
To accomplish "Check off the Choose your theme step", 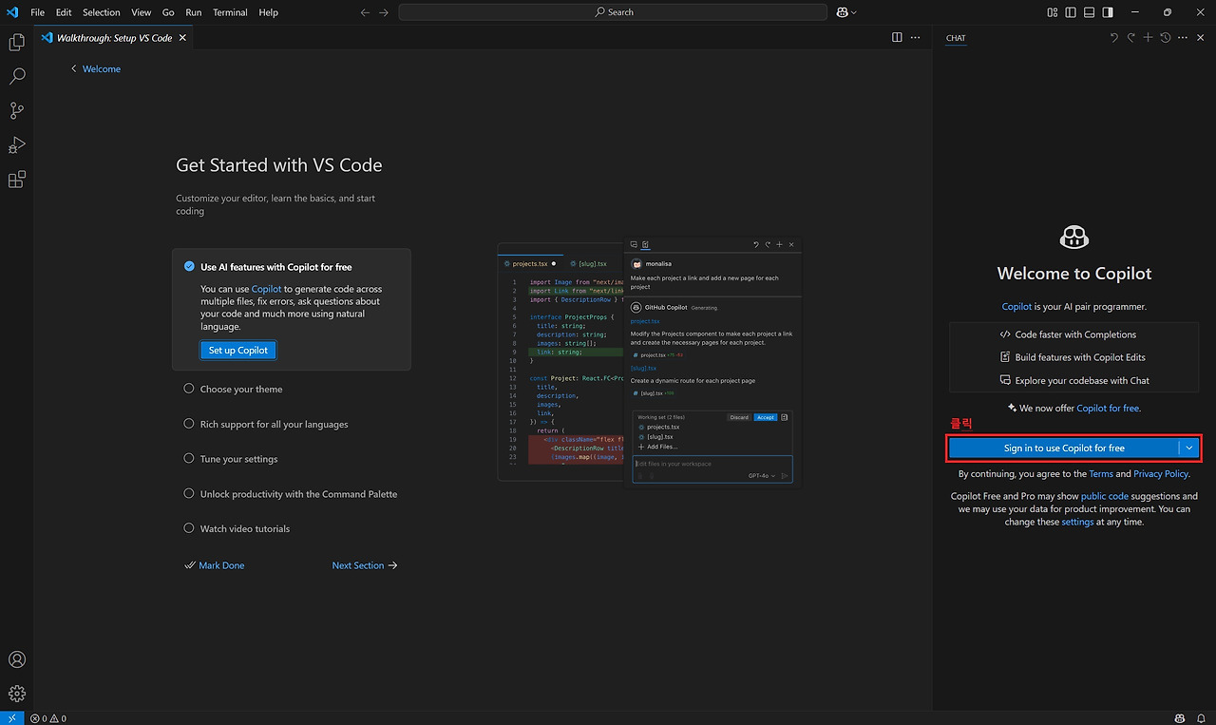I will pyautogui.click(x=187, y=389).
